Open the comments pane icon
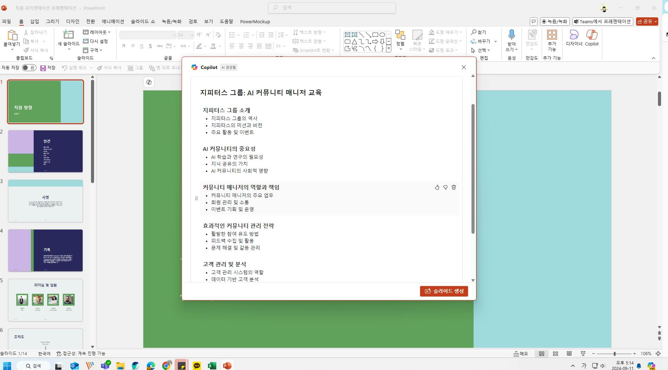Image resolution: width=668 pixels, height=370 pixels. point(534,21)
